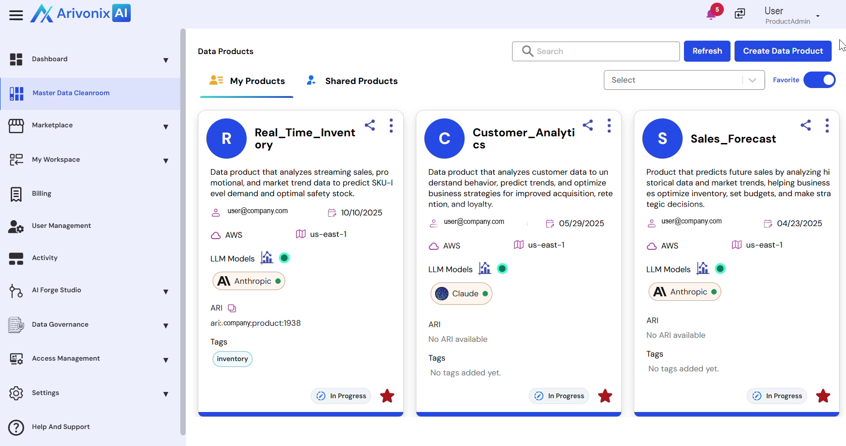
Task: Click the Create Data Product button
Action: coord(782,51)
